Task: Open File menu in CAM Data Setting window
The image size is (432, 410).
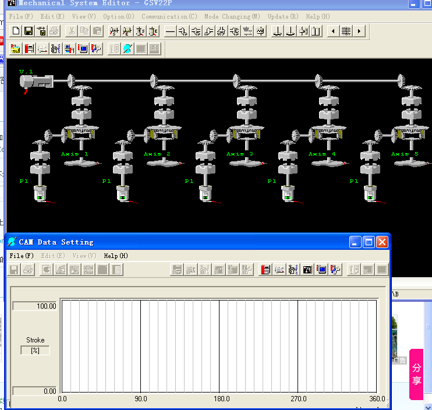Action: click(22, 256)
